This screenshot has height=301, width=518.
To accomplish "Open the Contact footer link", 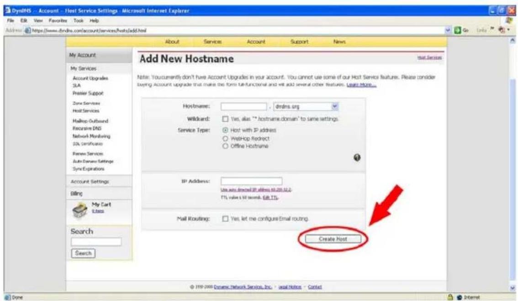I will pyautogui.click(x=314, y=287).
